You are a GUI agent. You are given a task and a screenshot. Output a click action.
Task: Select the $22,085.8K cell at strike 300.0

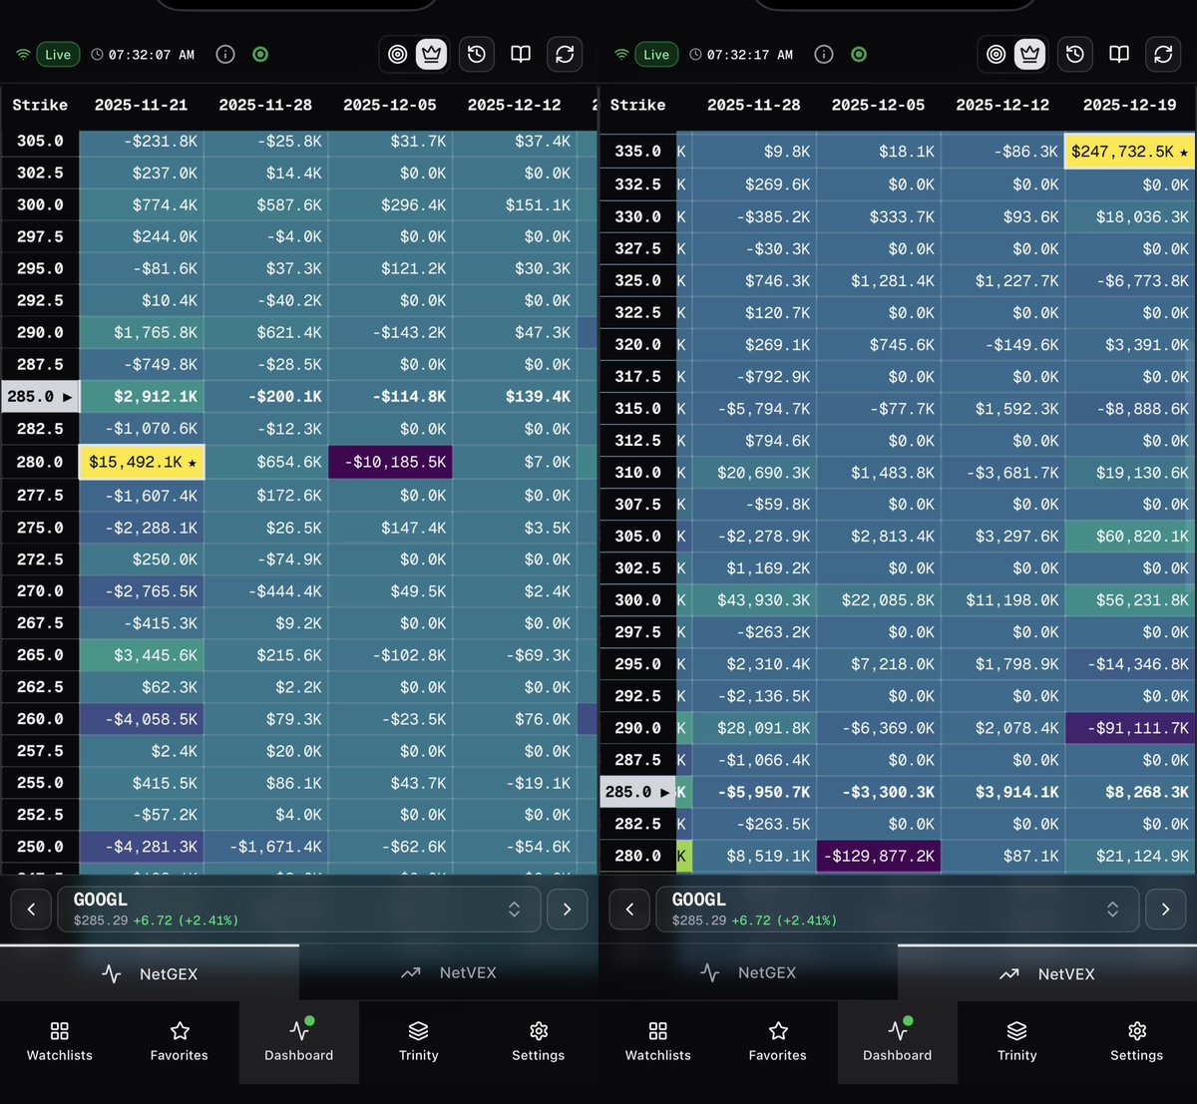pos(879,600)
